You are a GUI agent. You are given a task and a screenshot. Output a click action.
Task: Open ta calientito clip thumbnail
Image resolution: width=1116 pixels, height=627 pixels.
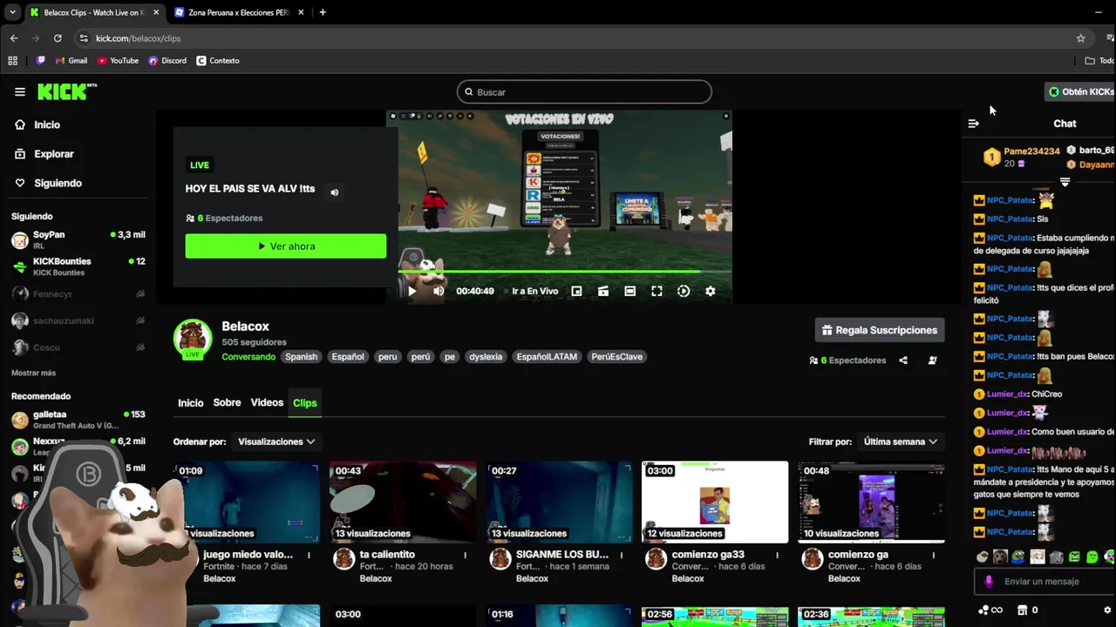pyautogui.click(x=403, y=502)
